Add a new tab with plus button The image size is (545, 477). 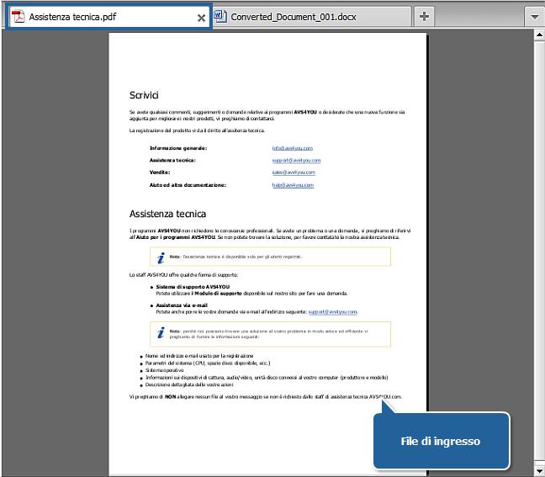click(424, 16)
